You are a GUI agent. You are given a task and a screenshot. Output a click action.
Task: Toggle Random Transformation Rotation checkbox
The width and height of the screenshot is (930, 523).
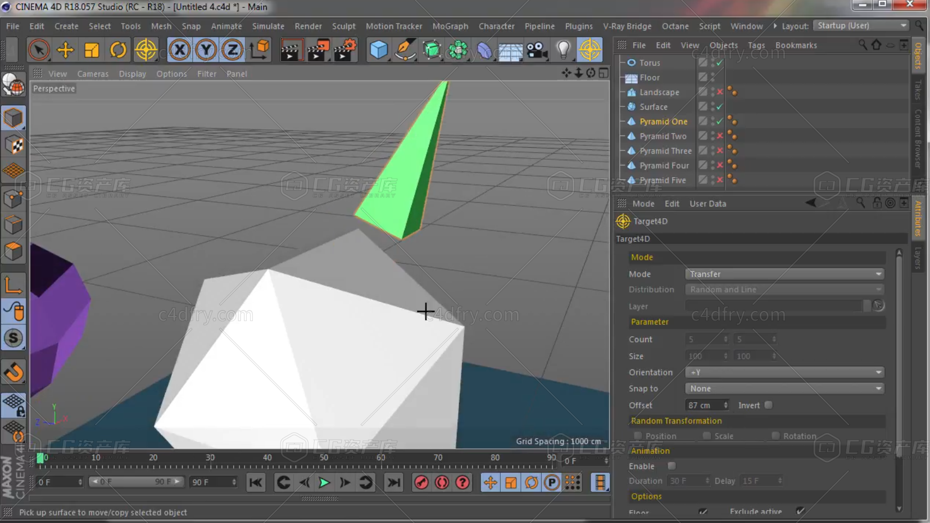click(775, 436)
